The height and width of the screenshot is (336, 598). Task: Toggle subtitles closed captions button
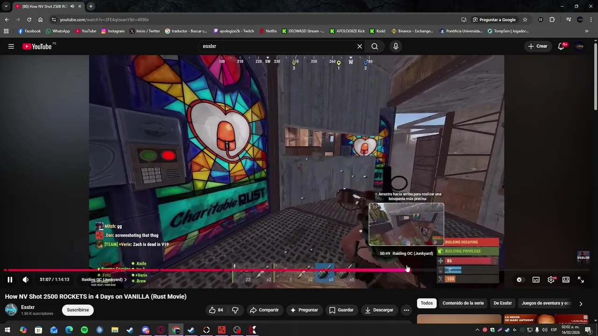click(536, 280)
